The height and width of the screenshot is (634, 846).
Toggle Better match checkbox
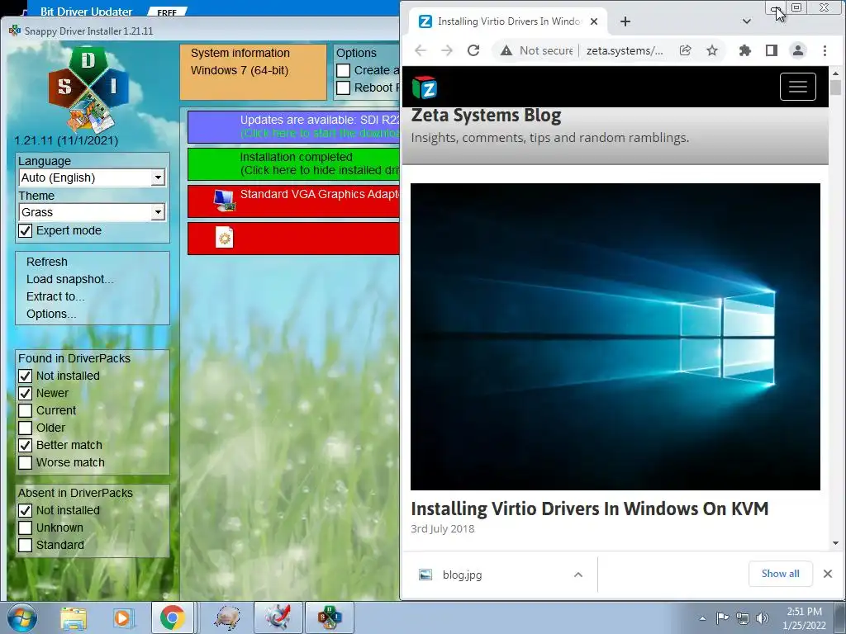pyautogui.click(x=26, y=445)
